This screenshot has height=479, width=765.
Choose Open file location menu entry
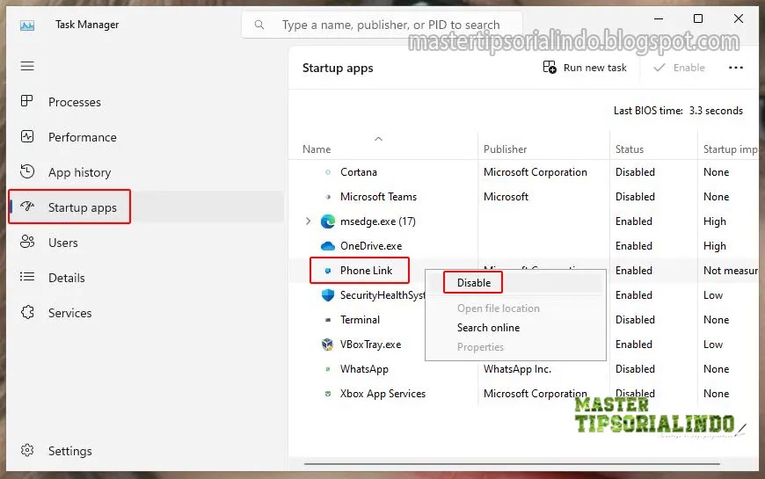(498, 308)
